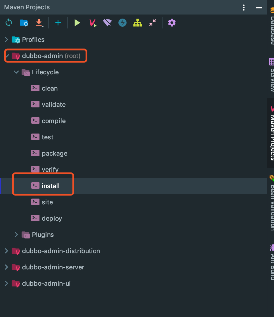The height and width of the screenshot is (317, 274).
Task: Show Maven dependencies diagram
Action: point(137,23)
